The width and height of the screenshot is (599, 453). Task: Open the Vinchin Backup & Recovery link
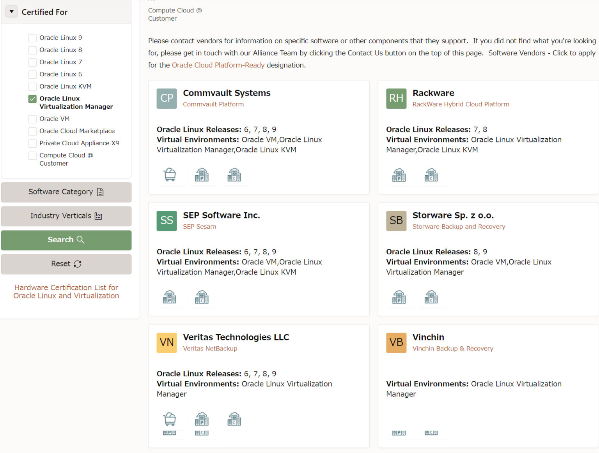[x=452, y=349]
